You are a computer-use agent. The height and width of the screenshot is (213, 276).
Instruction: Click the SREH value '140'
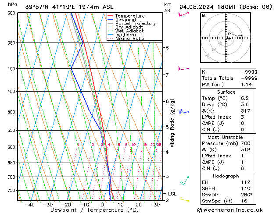click(x=246, y=188)
